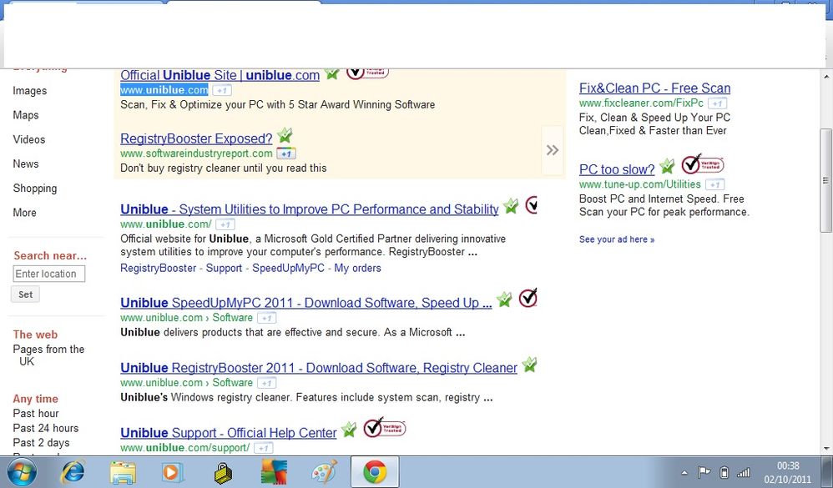Viewport: 833px width, 488px height.
Task: Select Shopping in the left search menu
Action: click(x=34, y=189)
